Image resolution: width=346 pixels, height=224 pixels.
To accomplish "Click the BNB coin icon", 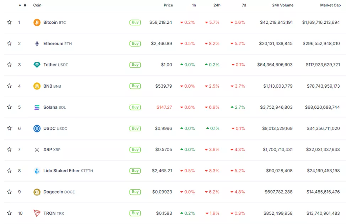I will coord(37,86).
